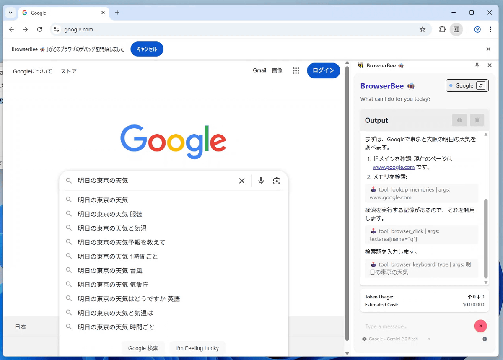Click the 日本 footer text
The height and width of the screenshot is (360, 503).
tap(21, 327)
